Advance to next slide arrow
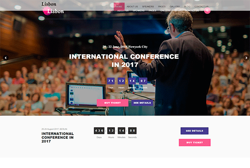Image resolution: width=250 pixels, height=168 pixels. (246, 58)
